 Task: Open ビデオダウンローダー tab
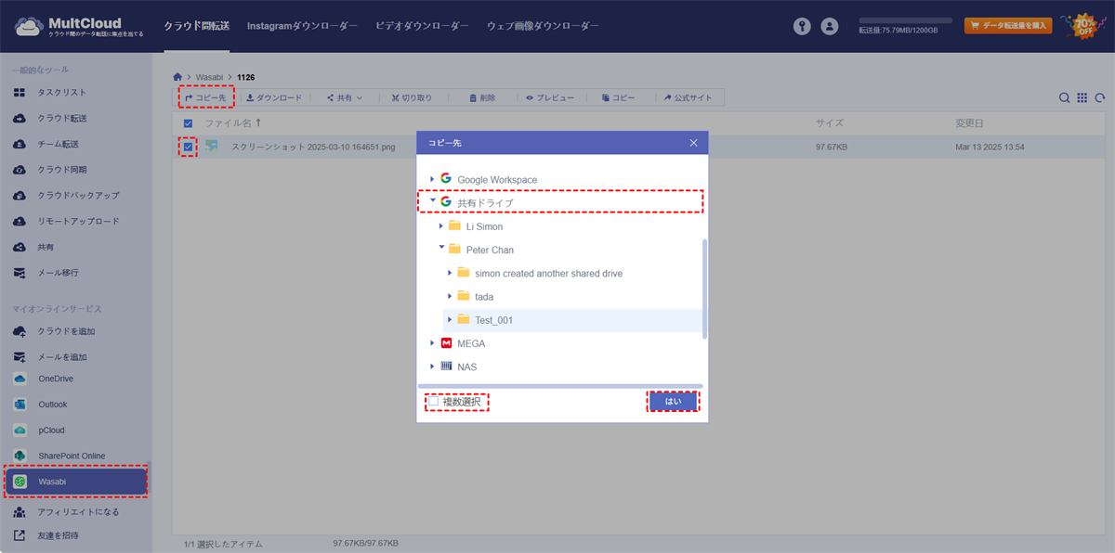[x=422, y=26]
